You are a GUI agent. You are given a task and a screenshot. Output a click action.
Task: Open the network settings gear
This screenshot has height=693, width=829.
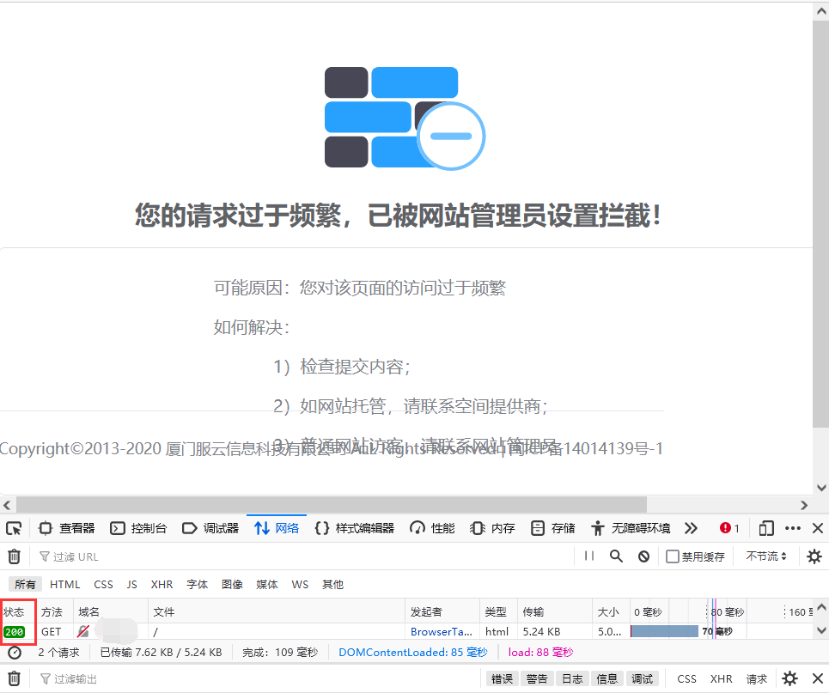(x=814, y=556)
